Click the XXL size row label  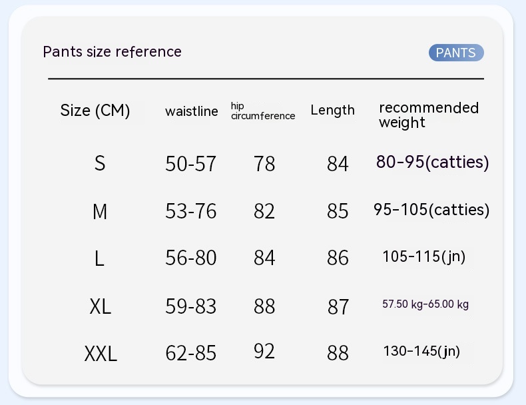pyautogui.click(x=101, y=354)
